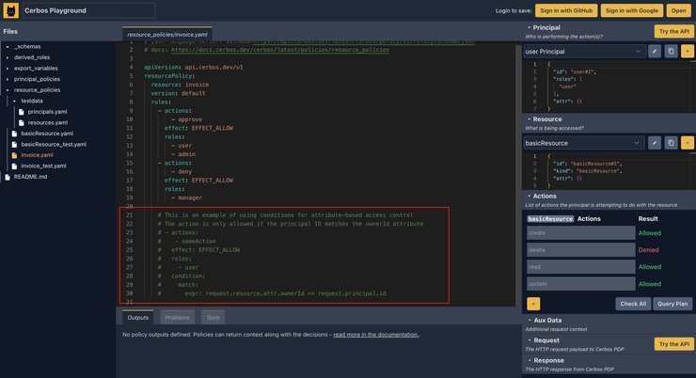Edit the basicResource with pencil icon
The image size is (696, 378).
click(x=655, y=143)
